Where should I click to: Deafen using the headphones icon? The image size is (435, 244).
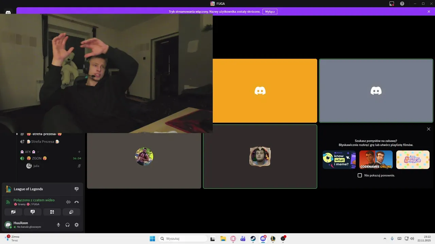67,225
